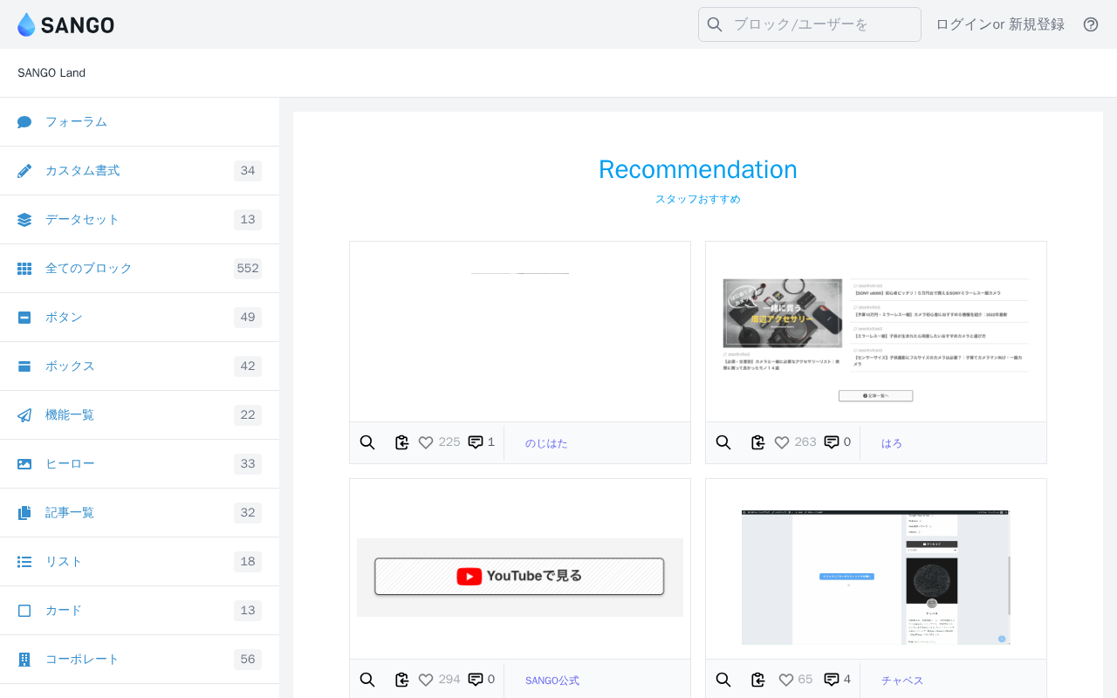Click the ボタン sidebar icon
The image size is (1117, 698).
[24, 318]
